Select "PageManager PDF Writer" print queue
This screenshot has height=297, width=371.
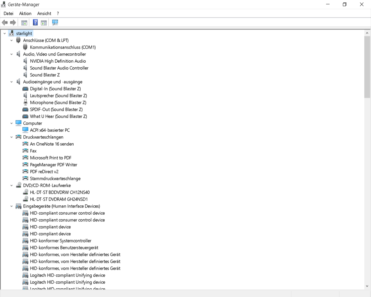(x=54, y=165)
